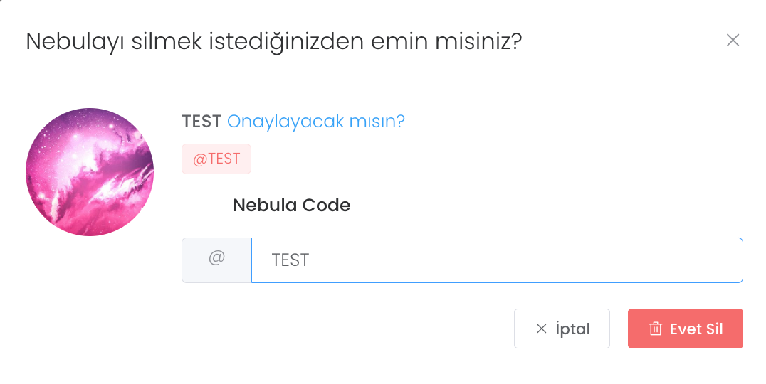The width and height of the screenshot is (766, 384).
Task: Click the trash icon on Evet Sil
Action: pyautogui.click(x=655, y=329)
